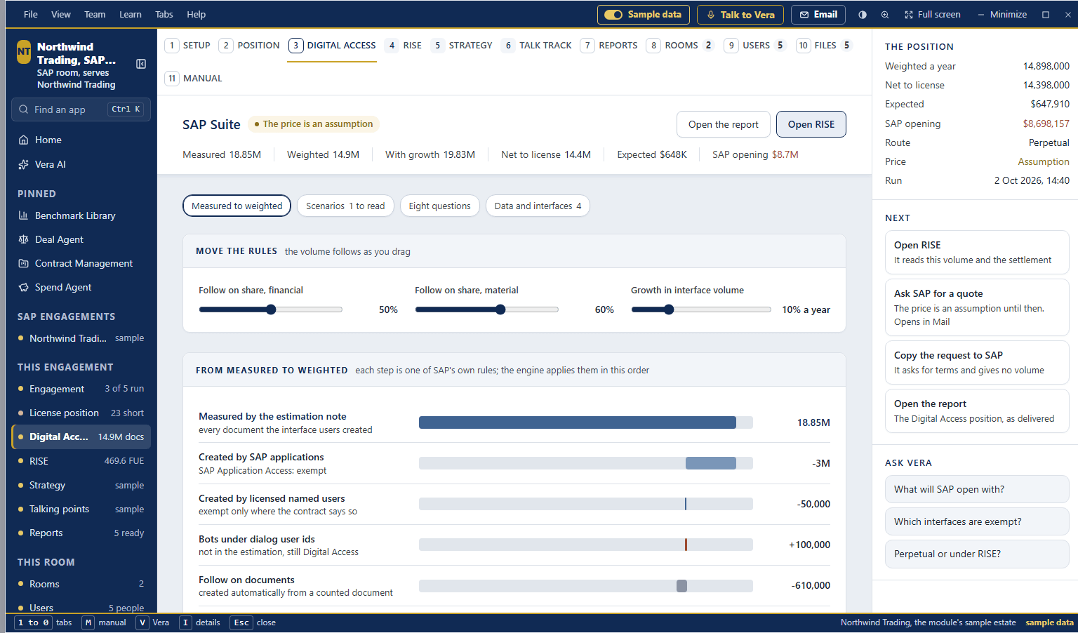Adjust Growth in interface volume slider
Viewport: 1078px width, 633px height.
click(x=701, y=309)
